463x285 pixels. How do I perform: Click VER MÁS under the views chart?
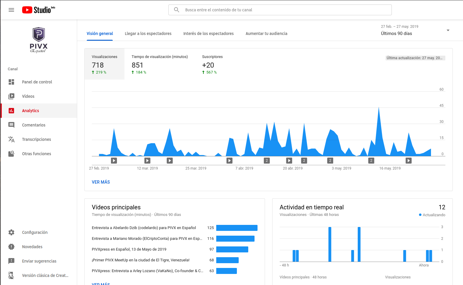[x=101, y=182]
